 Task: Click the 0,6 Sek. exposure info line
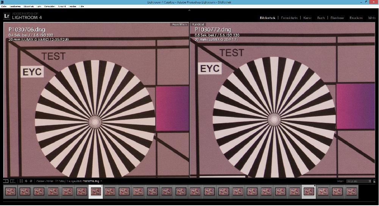click(217, 35)
